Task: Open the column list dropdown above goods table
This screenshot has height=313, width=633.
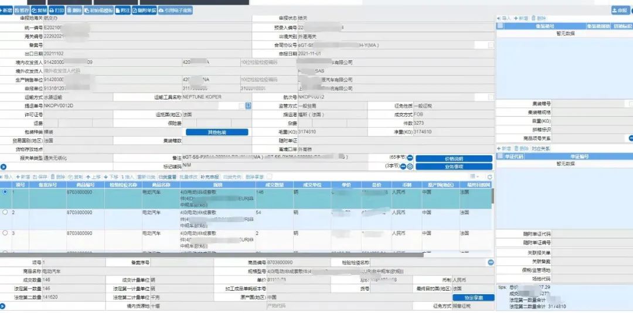Action: click(474, 176)
